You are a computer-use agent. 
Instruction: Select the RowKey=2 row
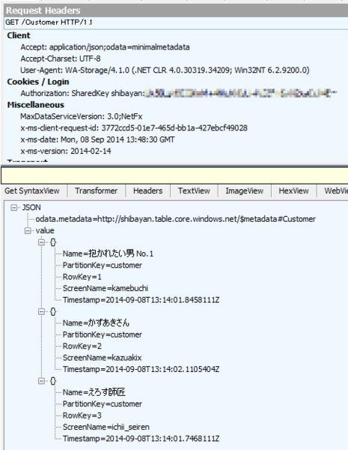pyautogui.click(x=82, y=346)
